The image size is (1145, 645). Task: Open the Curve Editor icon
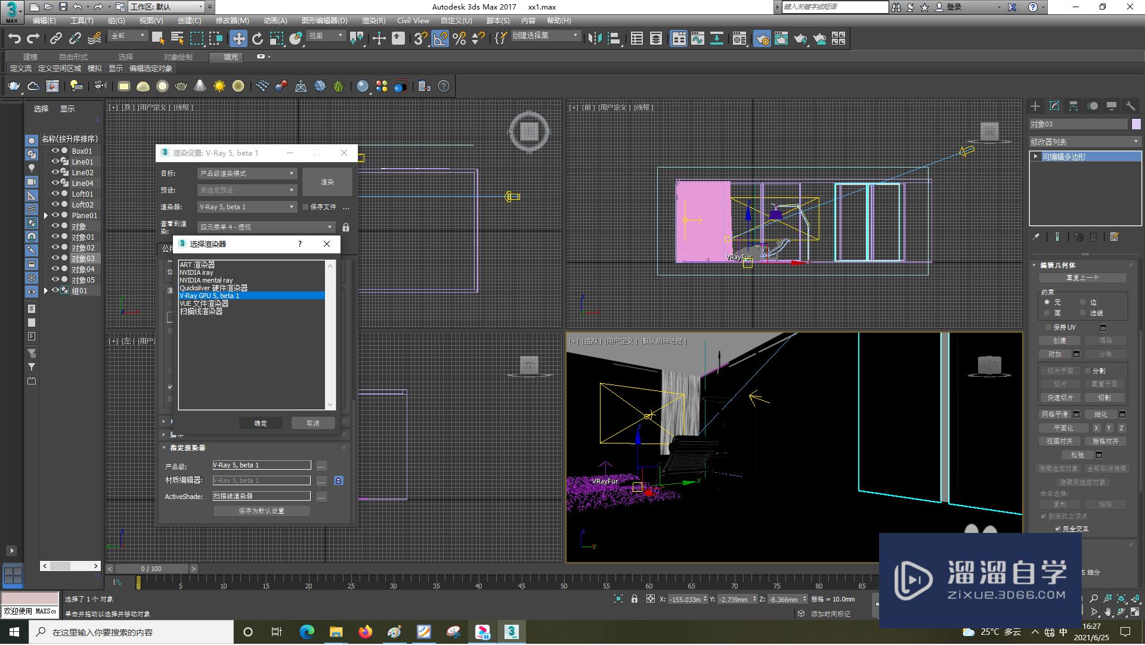(698, 39)
